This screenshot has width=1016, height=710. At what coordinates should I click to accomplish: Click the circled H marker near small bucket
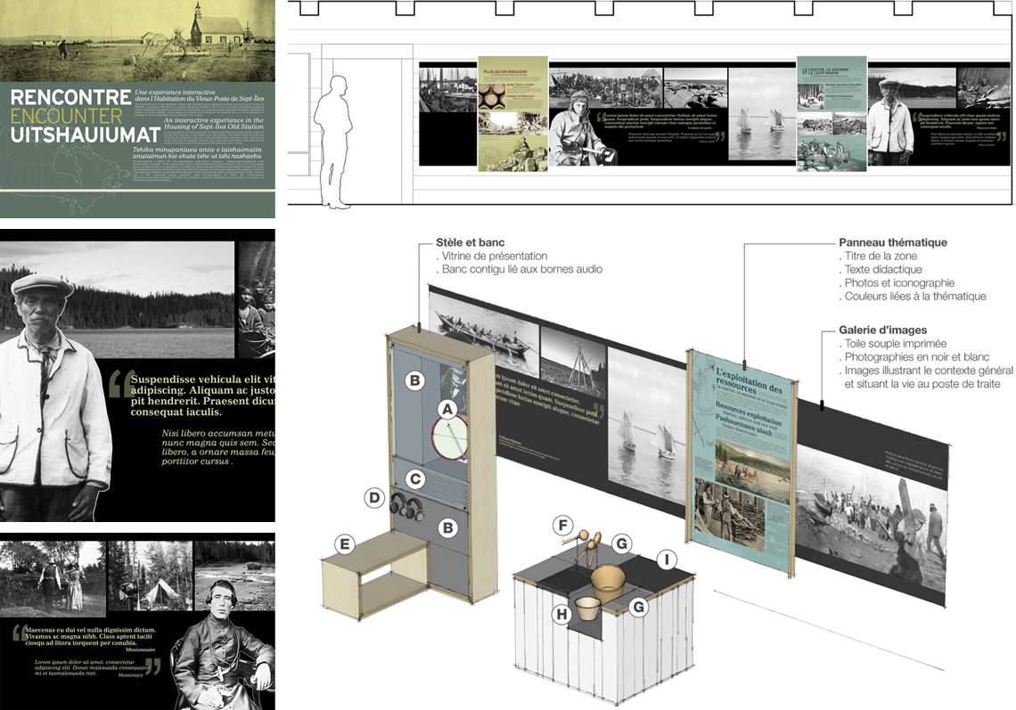click(561, 614)
